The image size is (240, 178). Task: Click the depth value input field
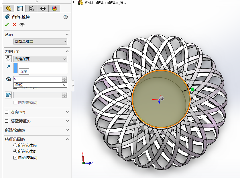(x=38, y=79)
